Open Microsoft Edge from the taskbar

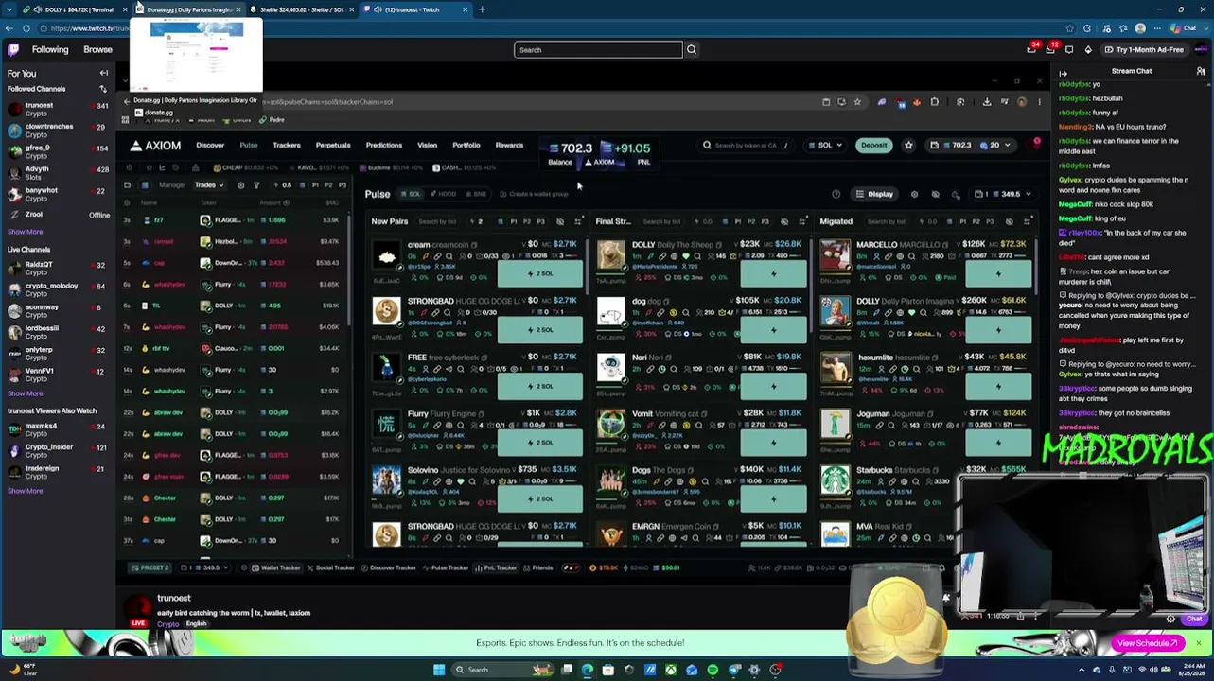point(588,670)
